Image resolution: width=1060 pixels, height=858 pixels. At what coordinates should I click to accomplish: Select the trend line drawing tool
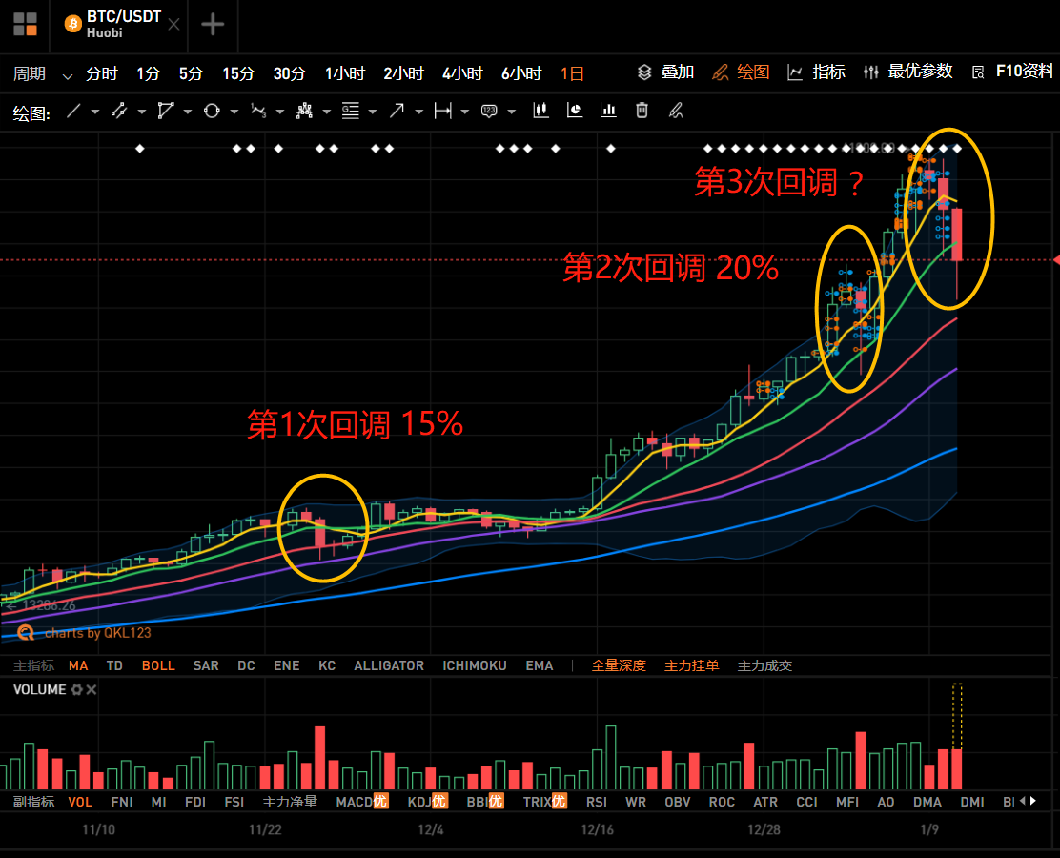(x=73, y=111)
